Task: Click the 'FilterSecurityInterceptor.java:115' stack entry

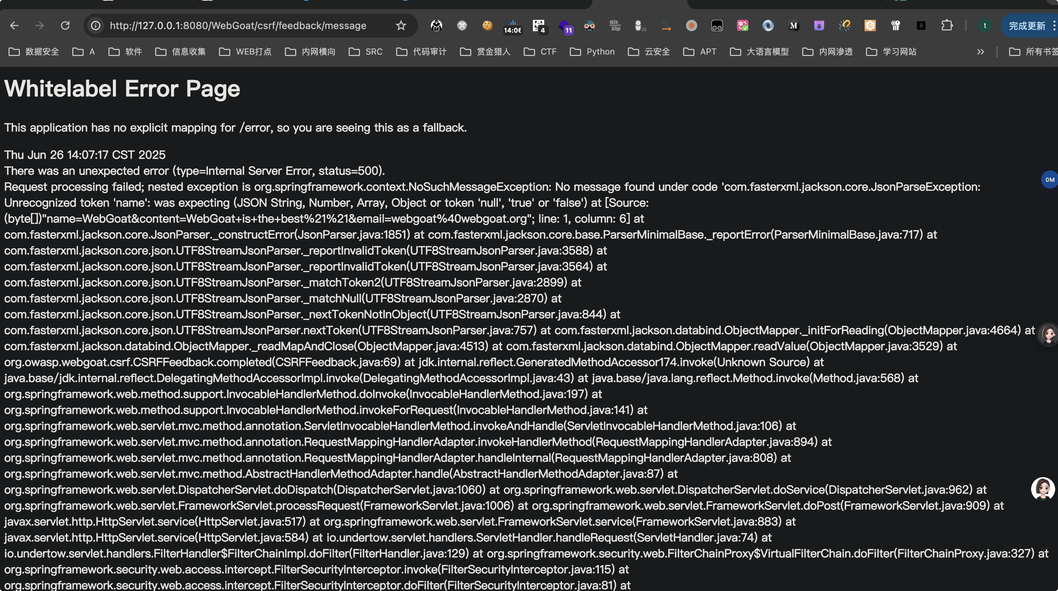Action: click(528, 570)
